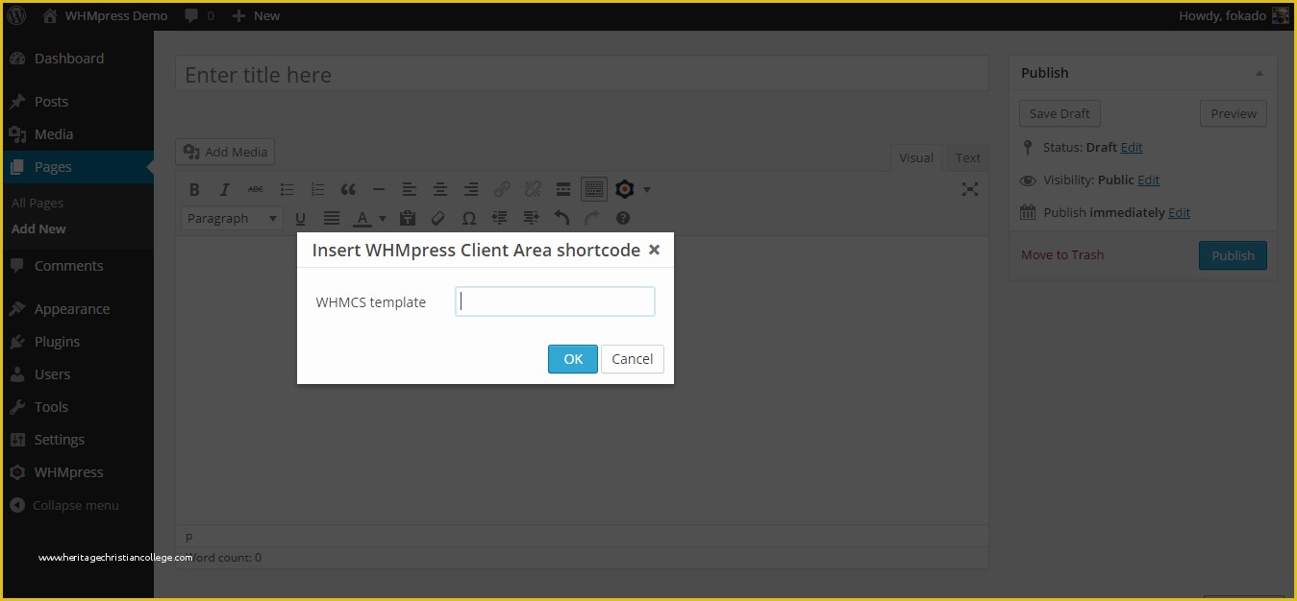Choose text color icon

pyautogui.click(x=362, y=219)
